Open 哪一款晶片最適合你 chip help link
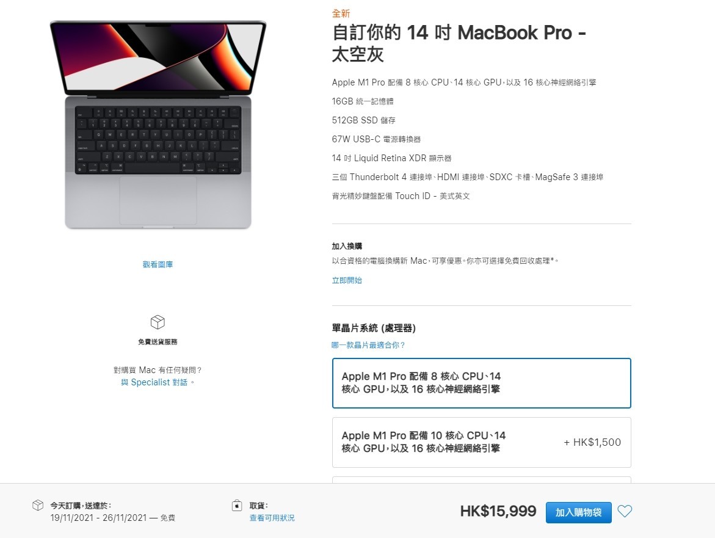The width and height of the screenshot is (715, 538). point(368,345)
